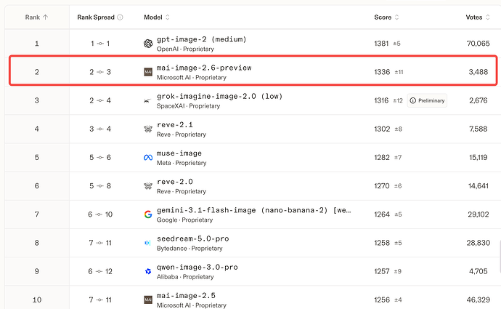501x309 pixels.
Task: Select the score 1257 for qwen-image-3.0-pro
Action: [x=382, y=271]
